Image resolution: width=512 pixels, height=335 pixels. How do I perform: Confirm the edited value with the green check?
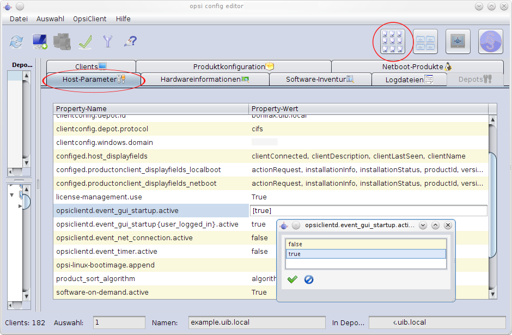click(292, 279)
